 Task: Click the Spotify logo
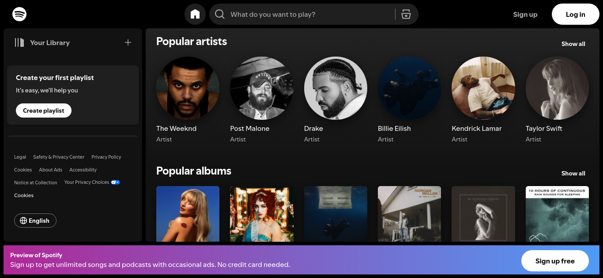[19, 14]
